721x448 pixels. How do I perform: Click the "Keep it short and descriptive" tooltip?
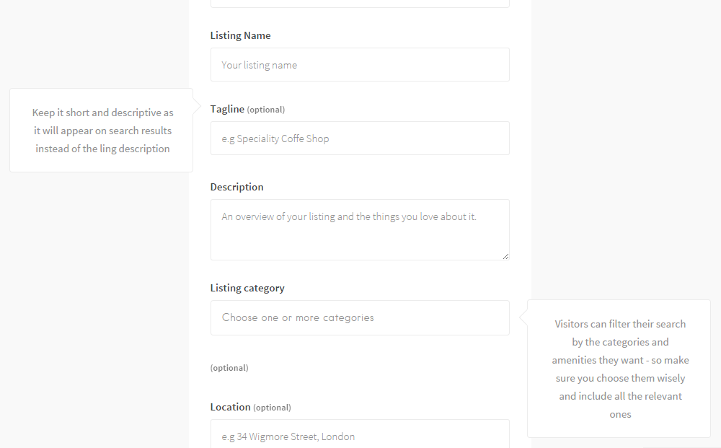pyautogui.click(x=102, y=131)
